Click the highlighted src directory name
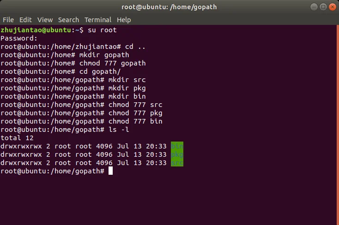The image size is (339, 225). (x=177, y=163)
